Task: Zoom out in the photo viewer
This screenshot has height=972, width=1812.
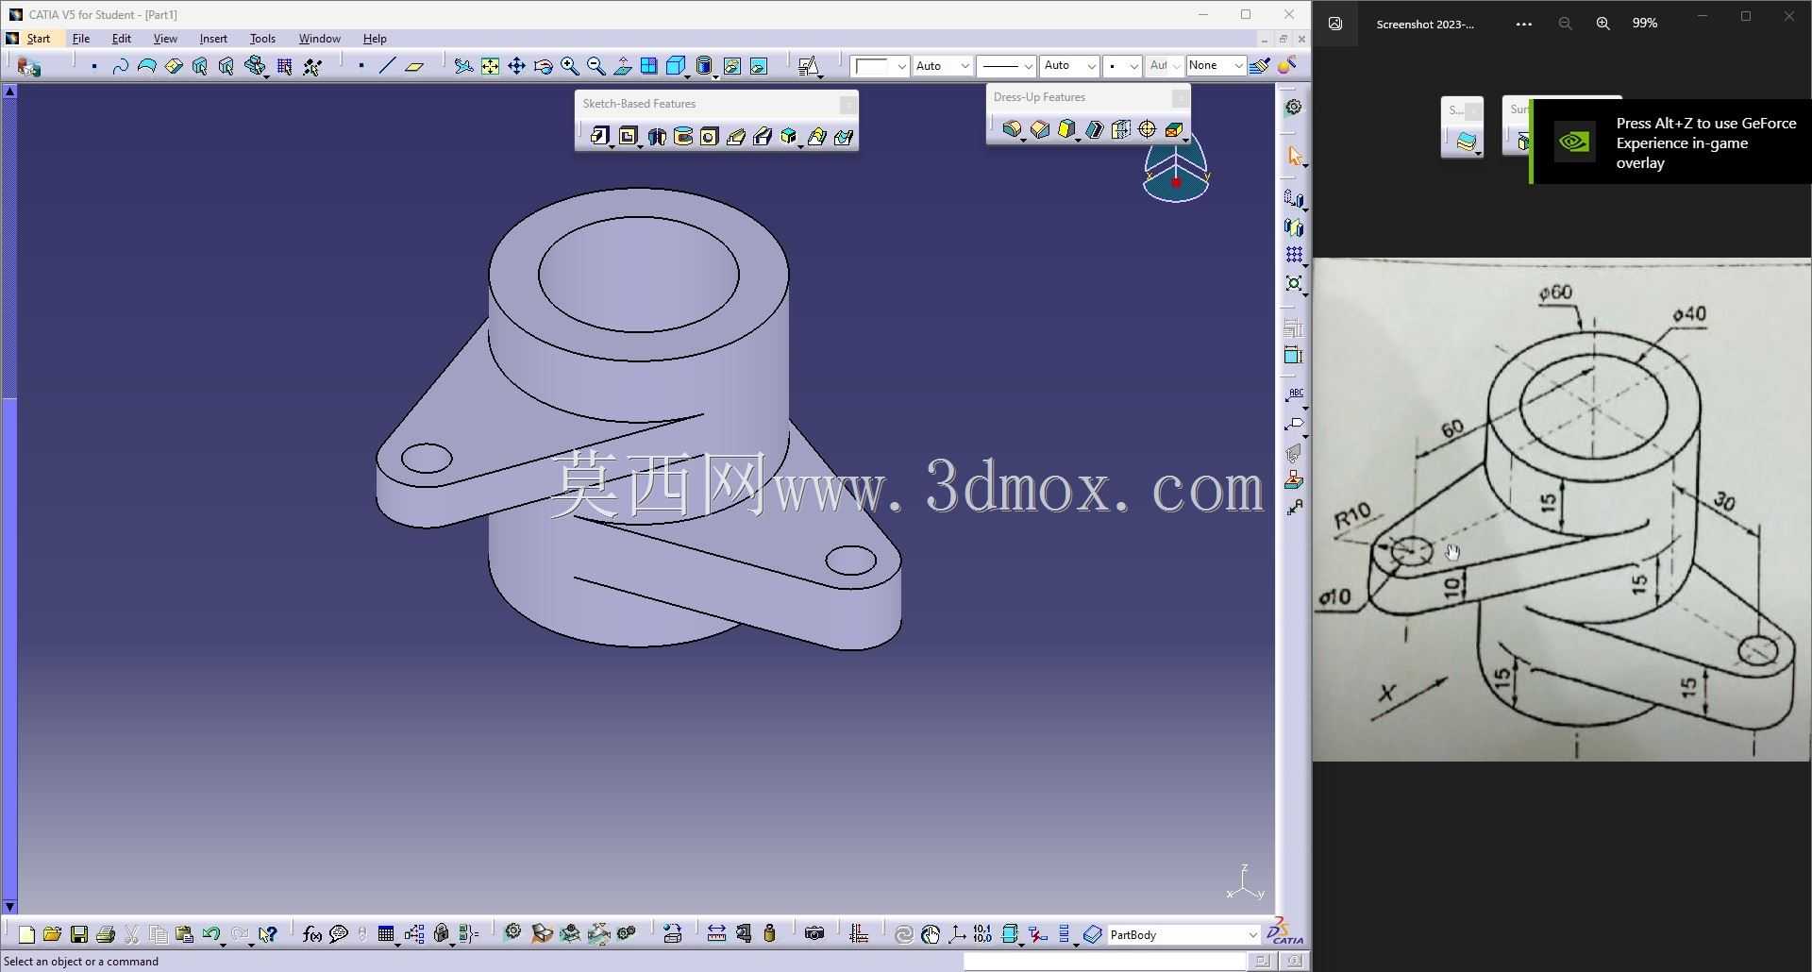Action: (1565, 24)
